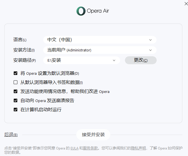Enable 从默认浏览器导入书签和数据 checkbox
188x156 pixels.
click(15, 82)
